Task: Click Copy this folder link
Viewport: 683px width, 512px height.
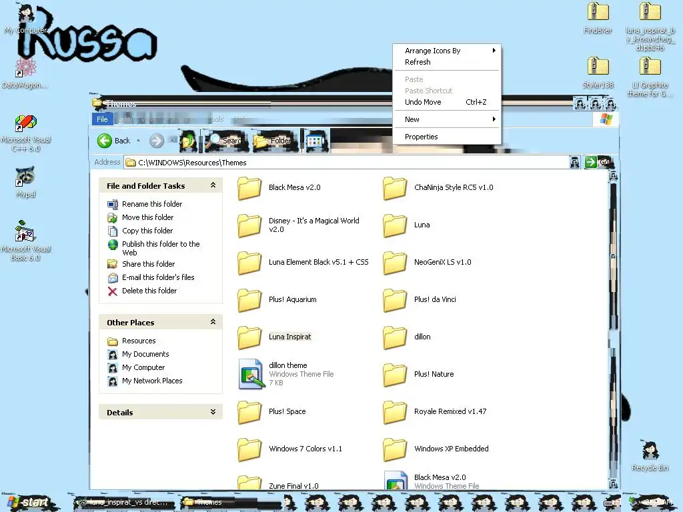Action: [147, 231]
